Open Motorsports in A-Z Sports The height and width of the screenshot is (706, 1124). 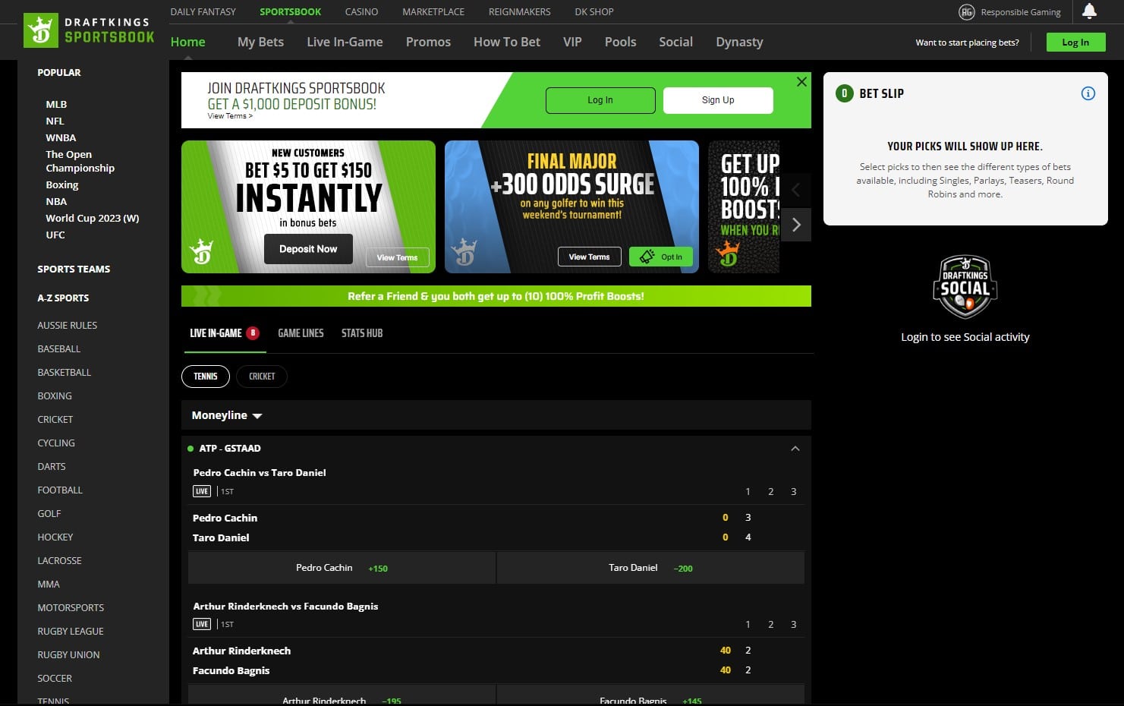point(71,607)
